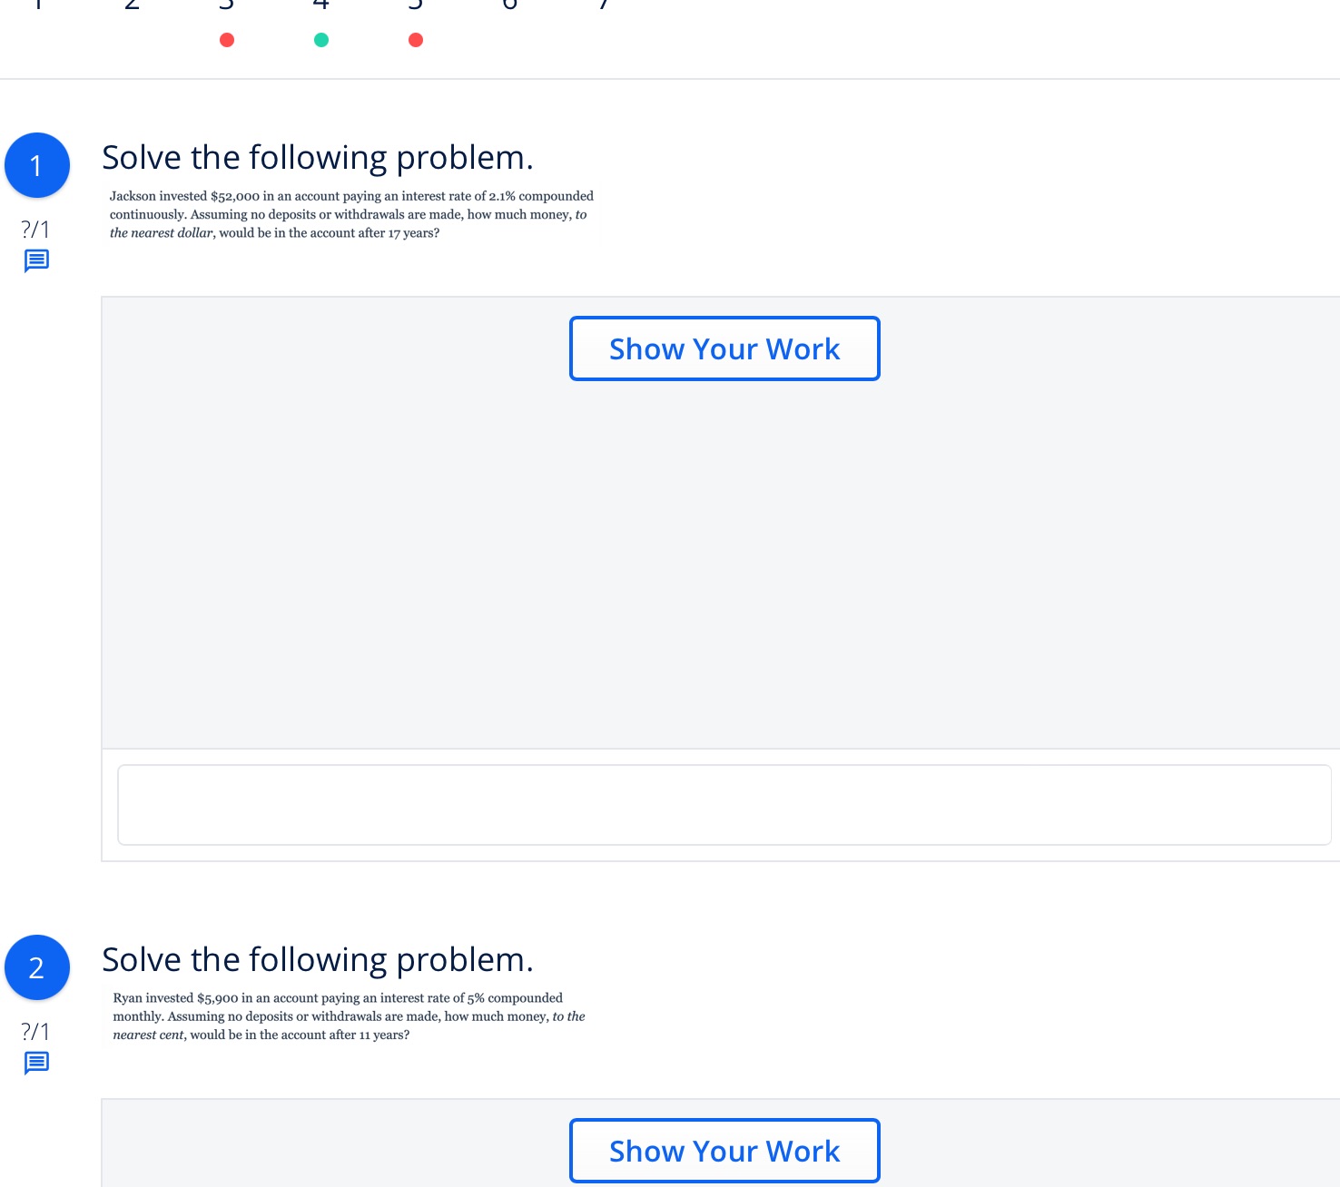Click the ?/1 score beside question 2
The width and height of the screenshot is (1340, 1187).
click(x=36, y=1032)
